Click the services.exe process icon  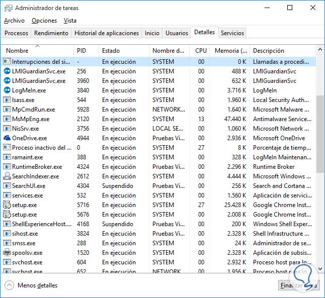[7, 195]
